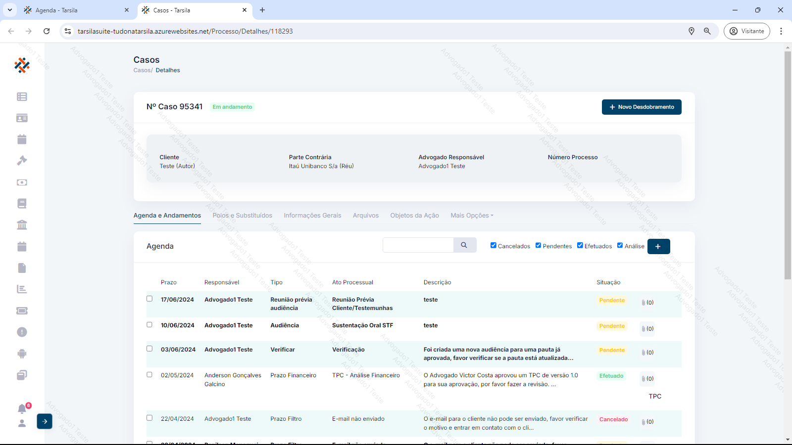This screenshot has width=792, height=445.
Task: Click into the agenda search field
Action: (418, 245)
